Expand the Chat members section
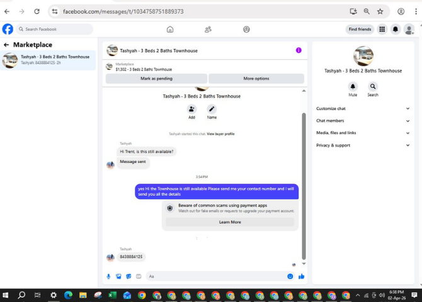The width and height of the screenshot is (422, 302). [363, 121]
